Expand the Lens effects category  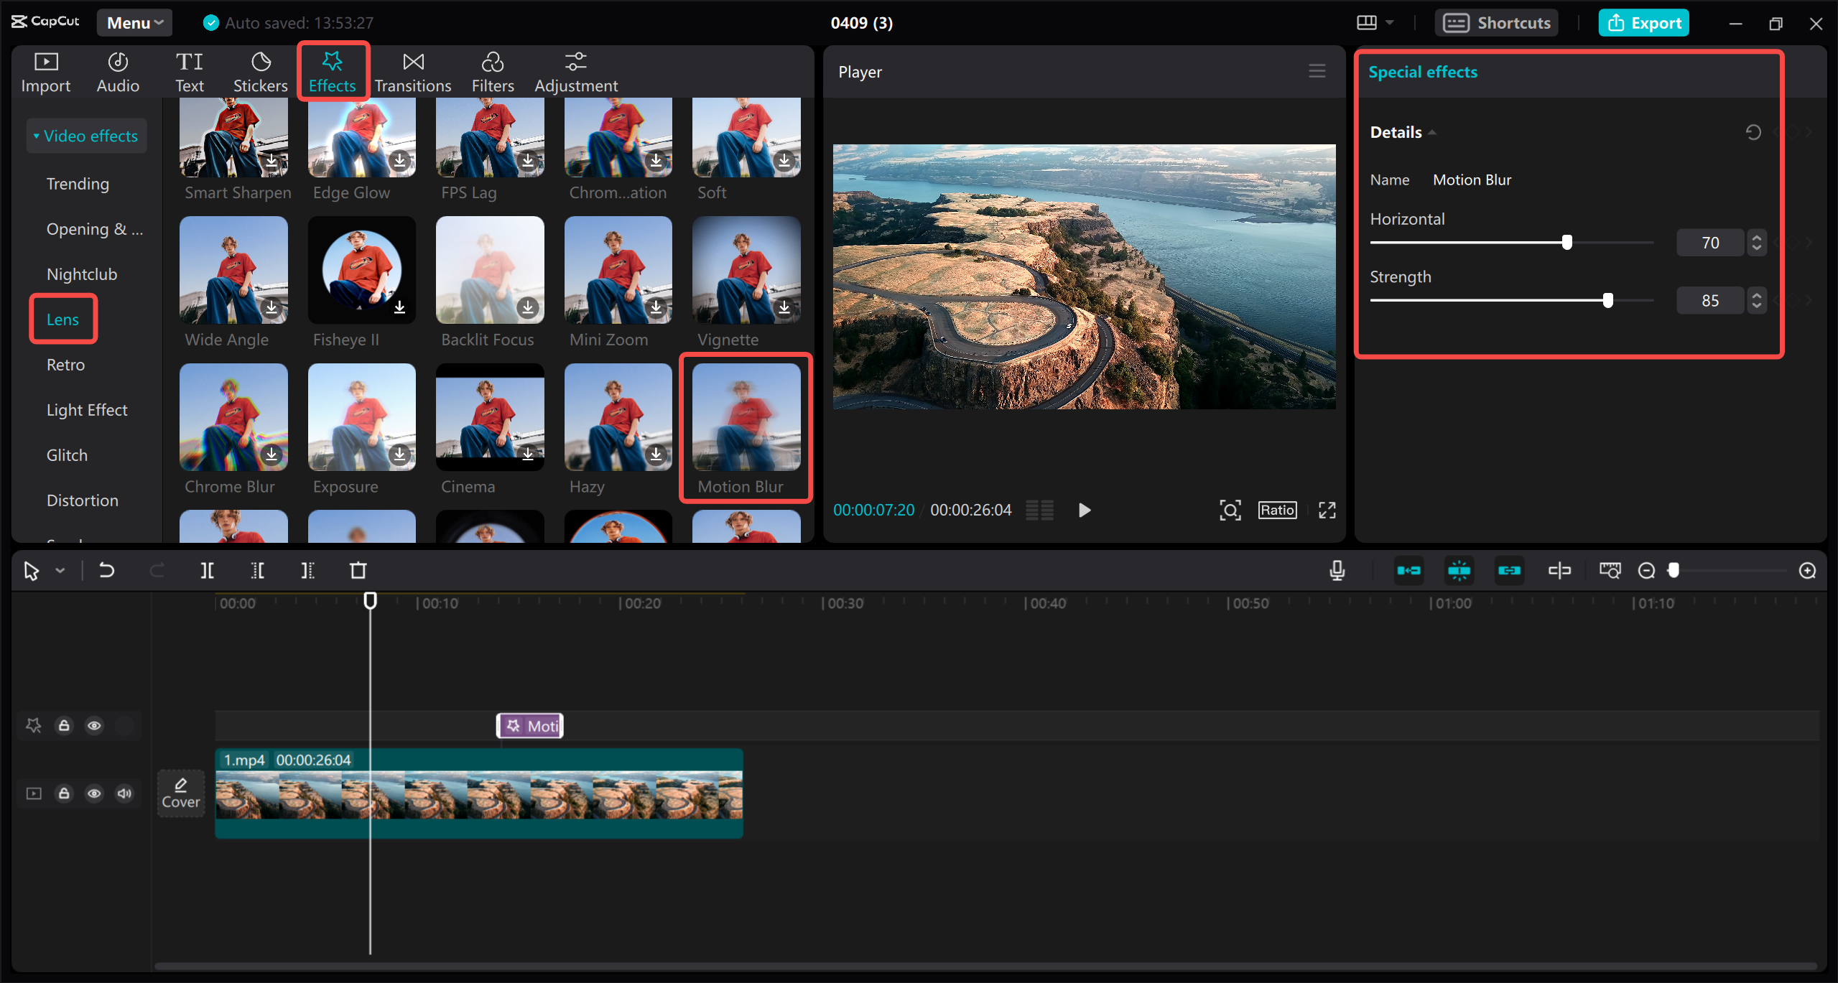(x=62, y=318)
